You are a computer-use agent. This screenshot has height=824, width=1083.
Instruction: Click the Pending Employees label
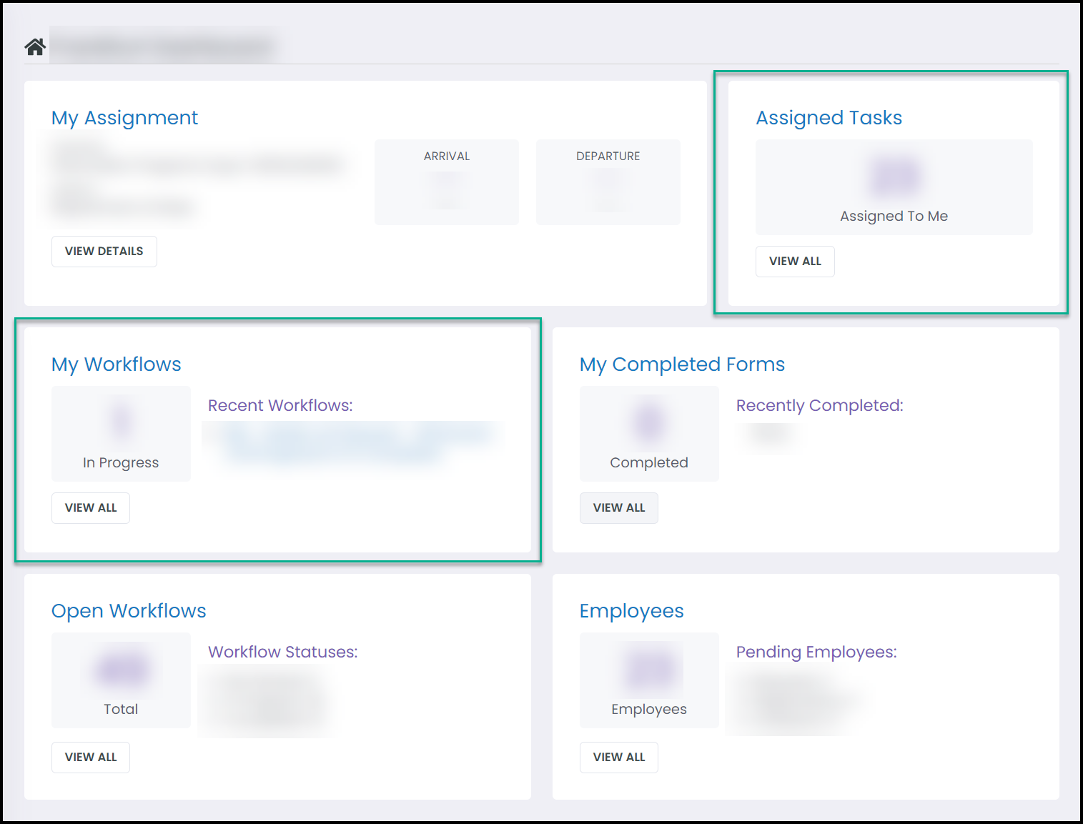816,652
